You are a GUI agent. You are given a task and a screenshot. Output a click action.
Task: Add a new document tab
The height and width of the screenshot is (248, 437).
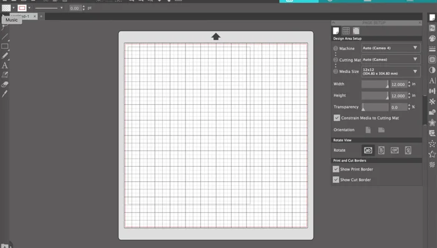(41, 16)
